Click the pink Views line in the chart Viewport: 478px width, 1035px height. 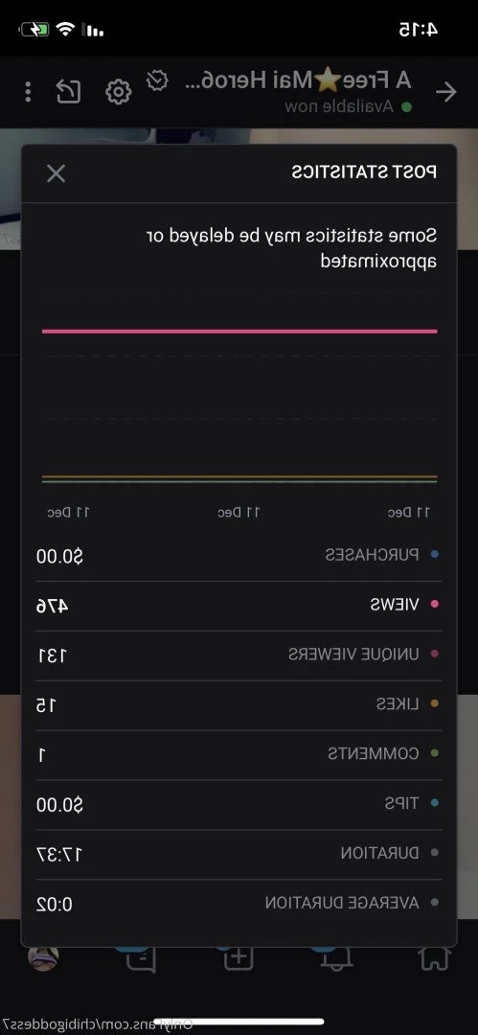coord(239,332)
